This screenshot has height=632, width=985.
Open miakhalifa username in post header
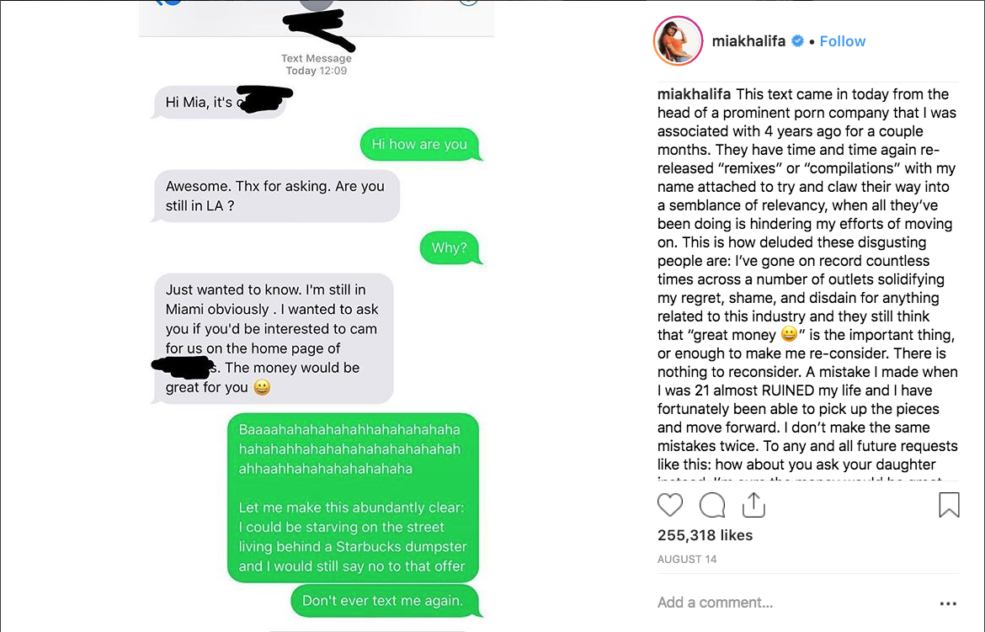(748, 41)
